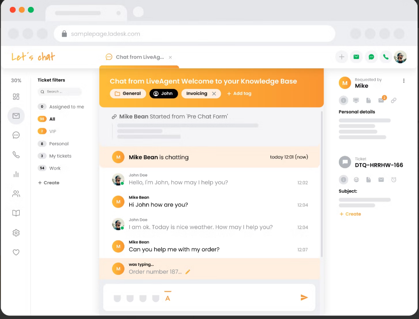Select the Invoicing tag on the ticket
This screenshot has height=319, width=419.
tap(197, 93)
